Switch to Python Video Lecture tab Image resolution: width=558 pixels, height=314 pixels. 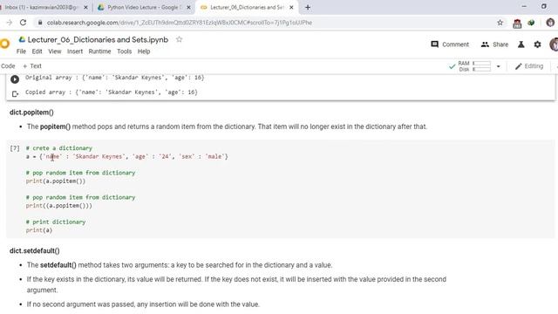(x=144, y=7)
